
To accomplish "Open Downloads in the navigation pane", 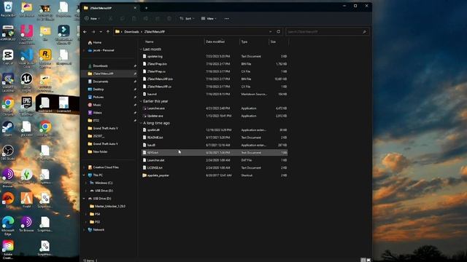I will tap(98, 66).
